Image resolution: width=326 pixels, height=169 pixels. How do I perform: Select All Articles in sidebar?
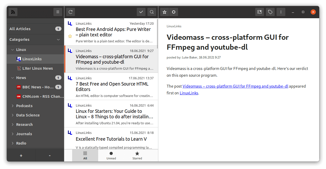point(35,29)
